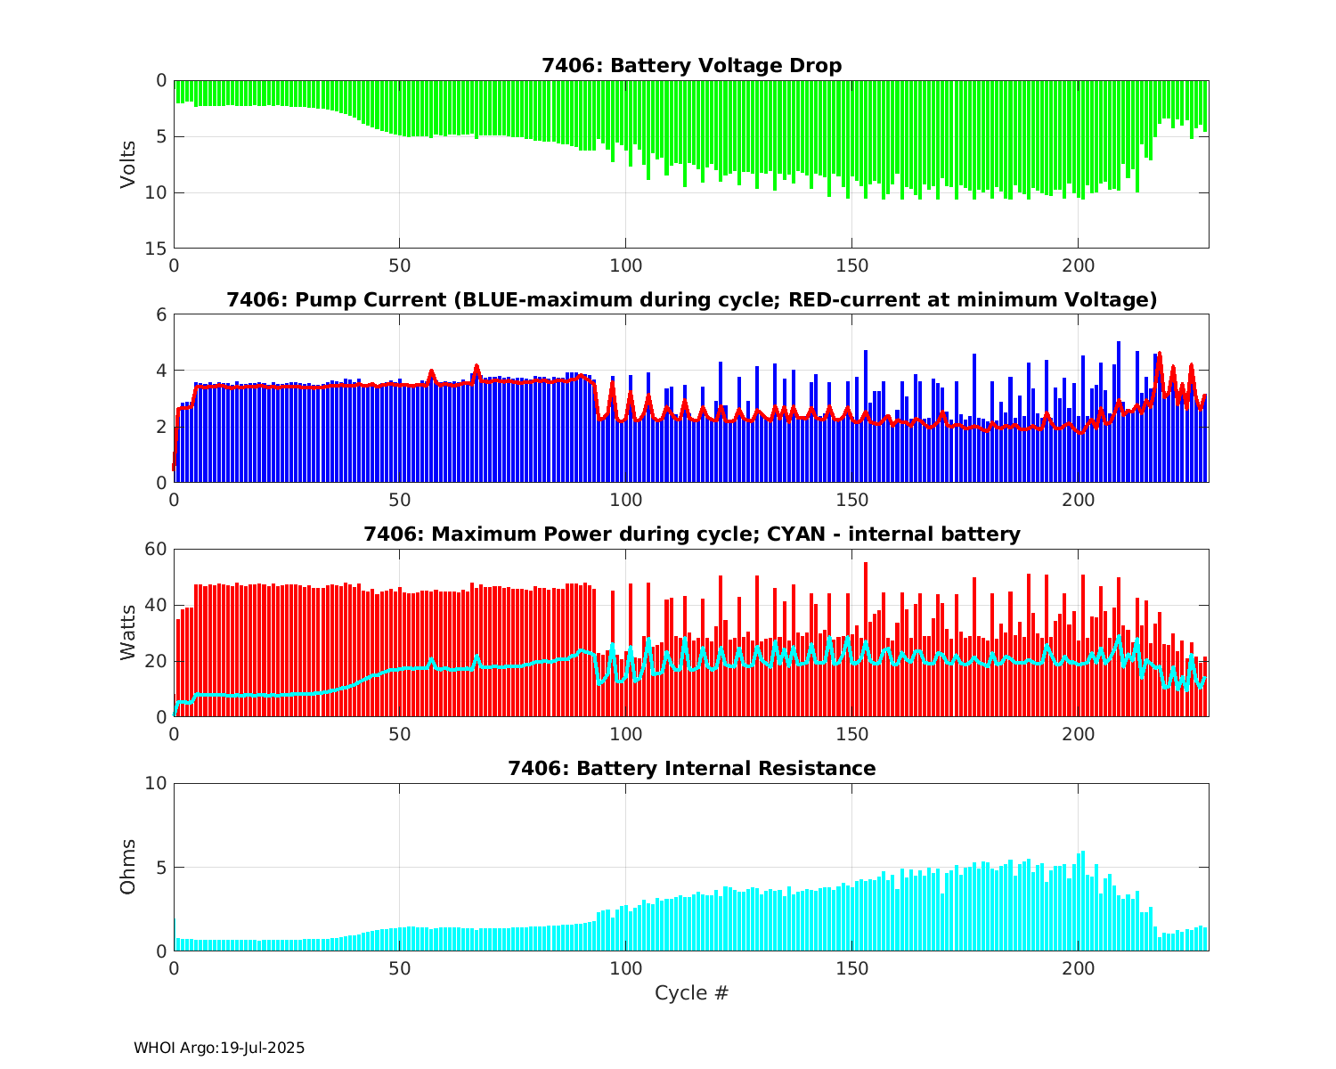Click the Pump Current chart title
This screenshot has height=1069, width=1336.
coord(691,300)
